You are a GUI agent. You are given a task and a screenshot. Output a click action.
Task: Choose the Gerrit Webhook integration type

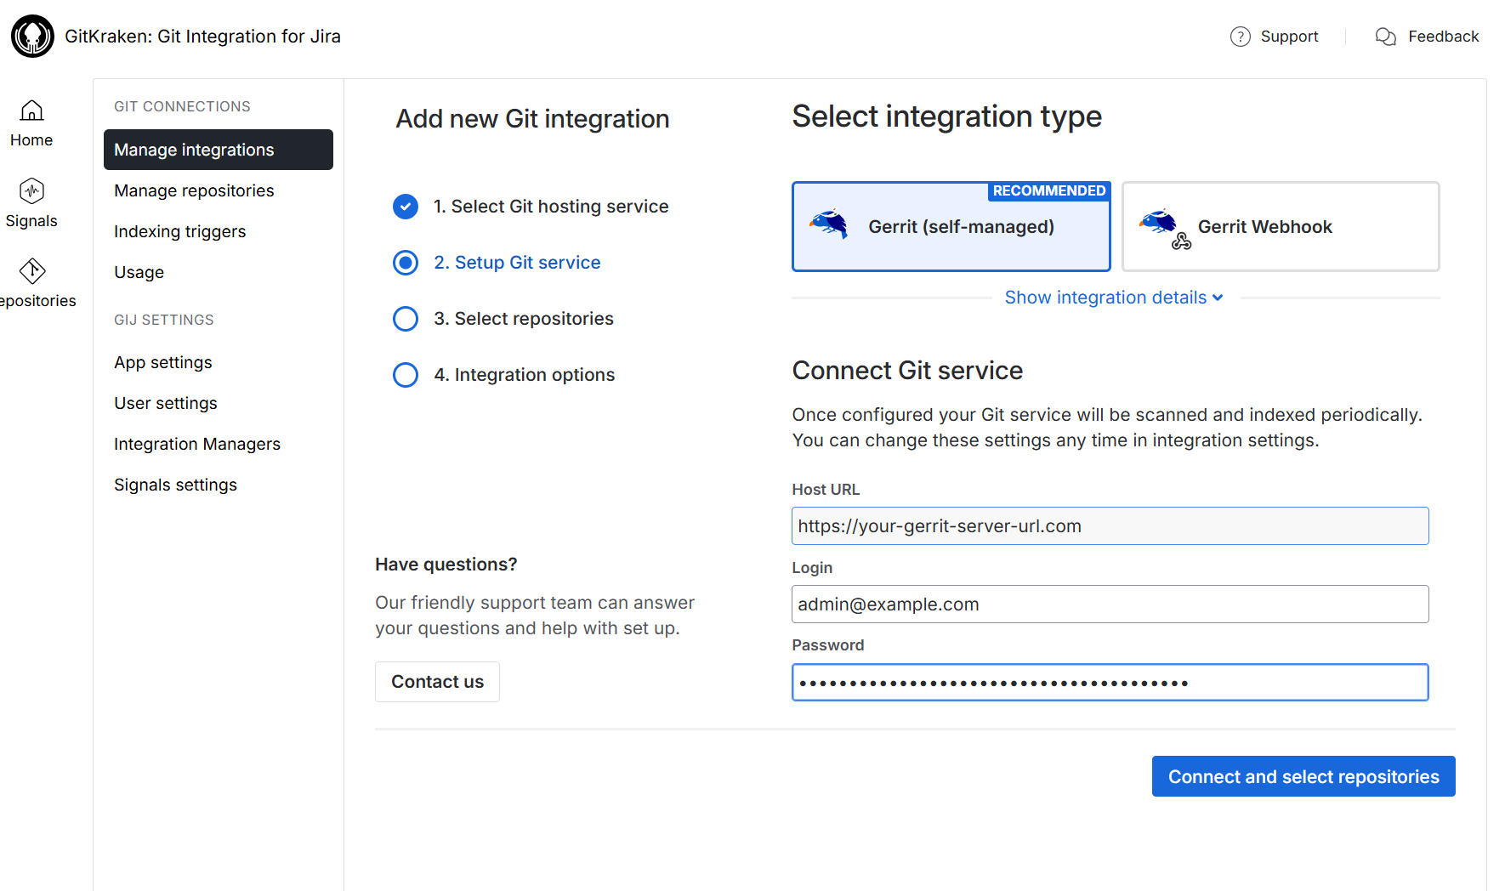point(1280,227)
